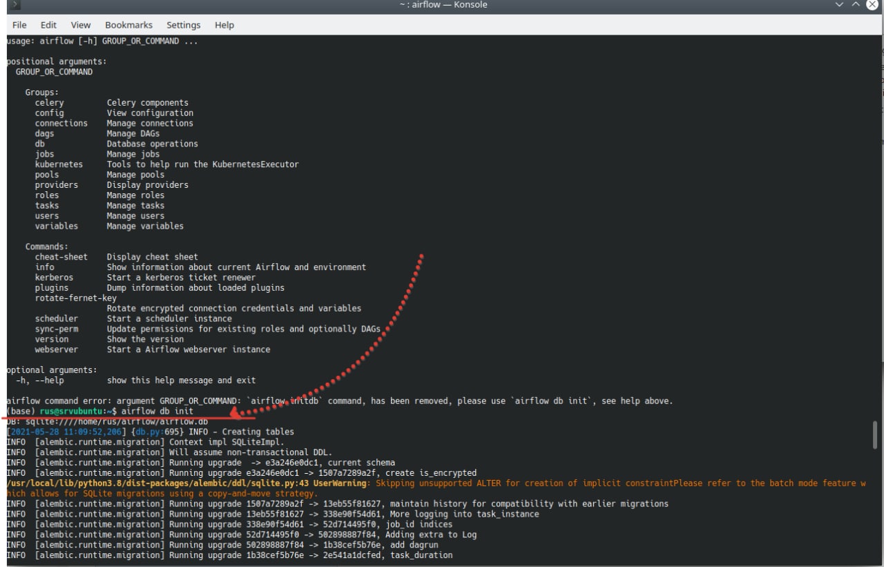Maximize the Konsole window
The image size is (884, 567).
(856, 5)
